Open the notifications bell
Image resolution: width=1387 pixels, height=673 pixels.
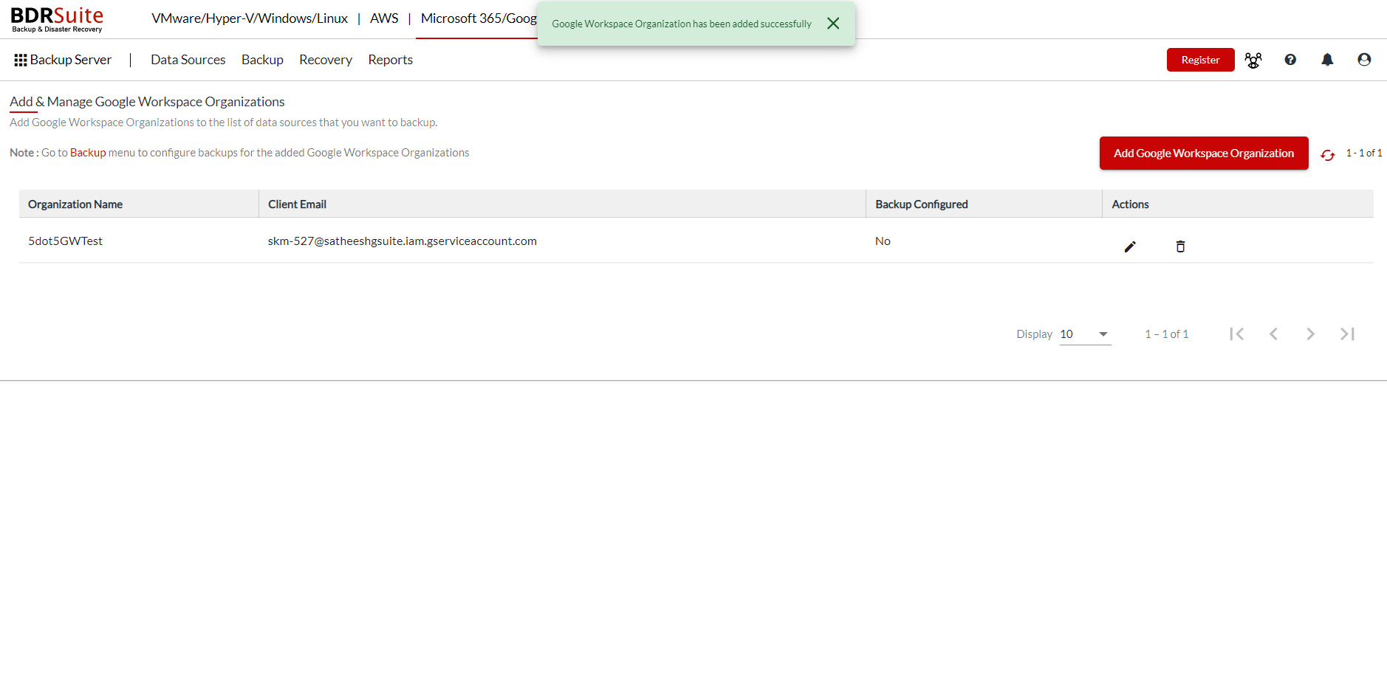click(x=1327, y=60)
